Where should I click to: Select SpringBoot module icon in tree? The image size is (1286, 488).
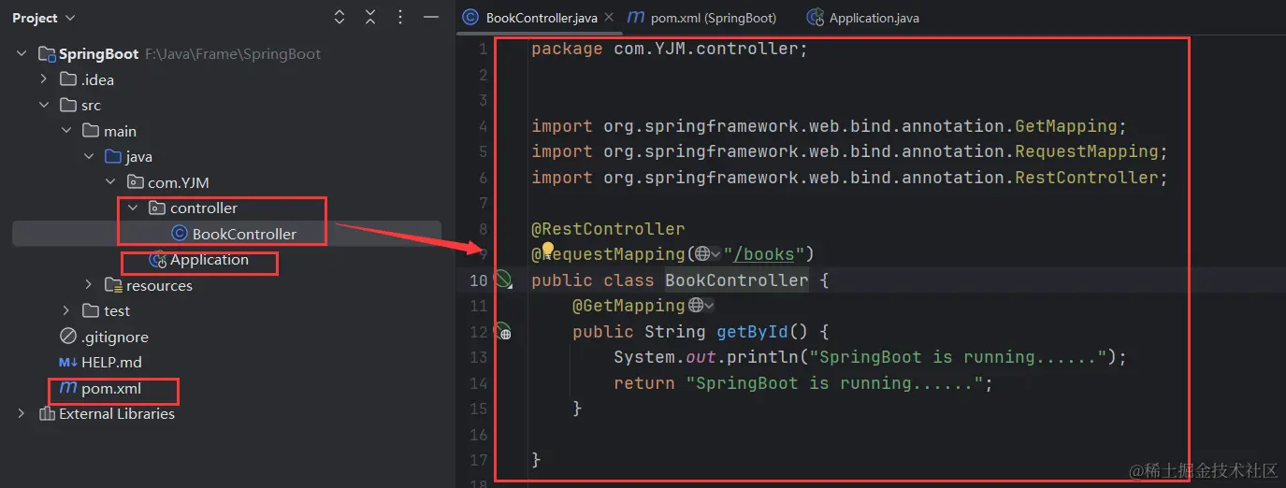47,54
